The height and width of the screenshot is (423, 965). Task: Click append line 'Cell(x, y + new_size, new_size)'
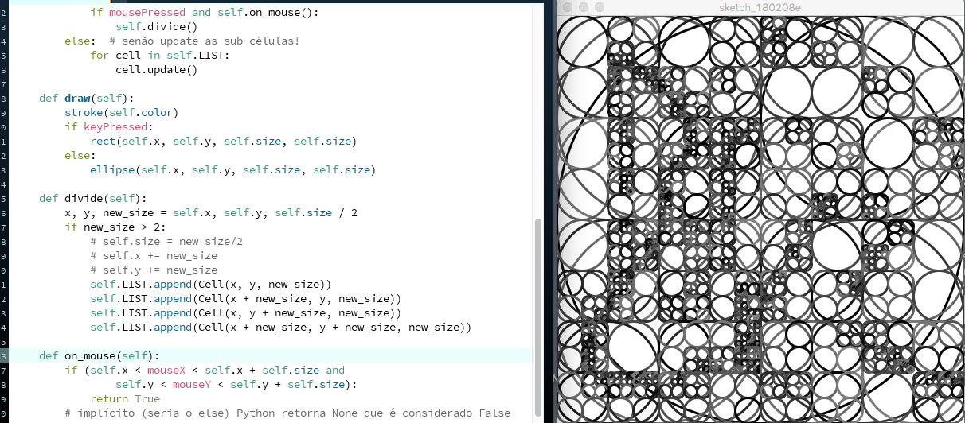(245, 312)
